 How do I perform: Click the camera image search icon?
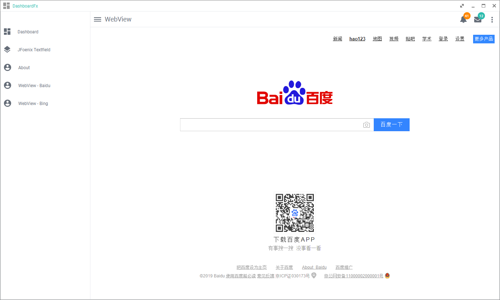366,125
